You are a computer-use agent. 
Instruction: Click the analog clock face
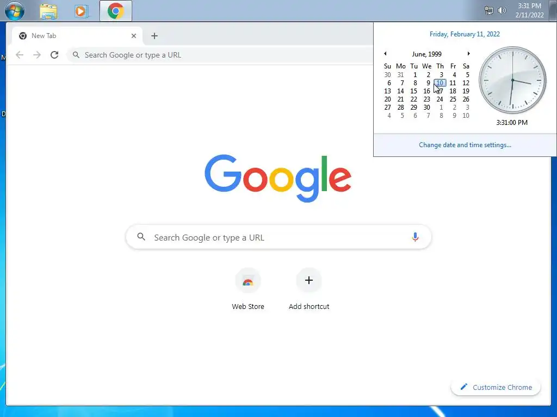(x=512, y=80)
